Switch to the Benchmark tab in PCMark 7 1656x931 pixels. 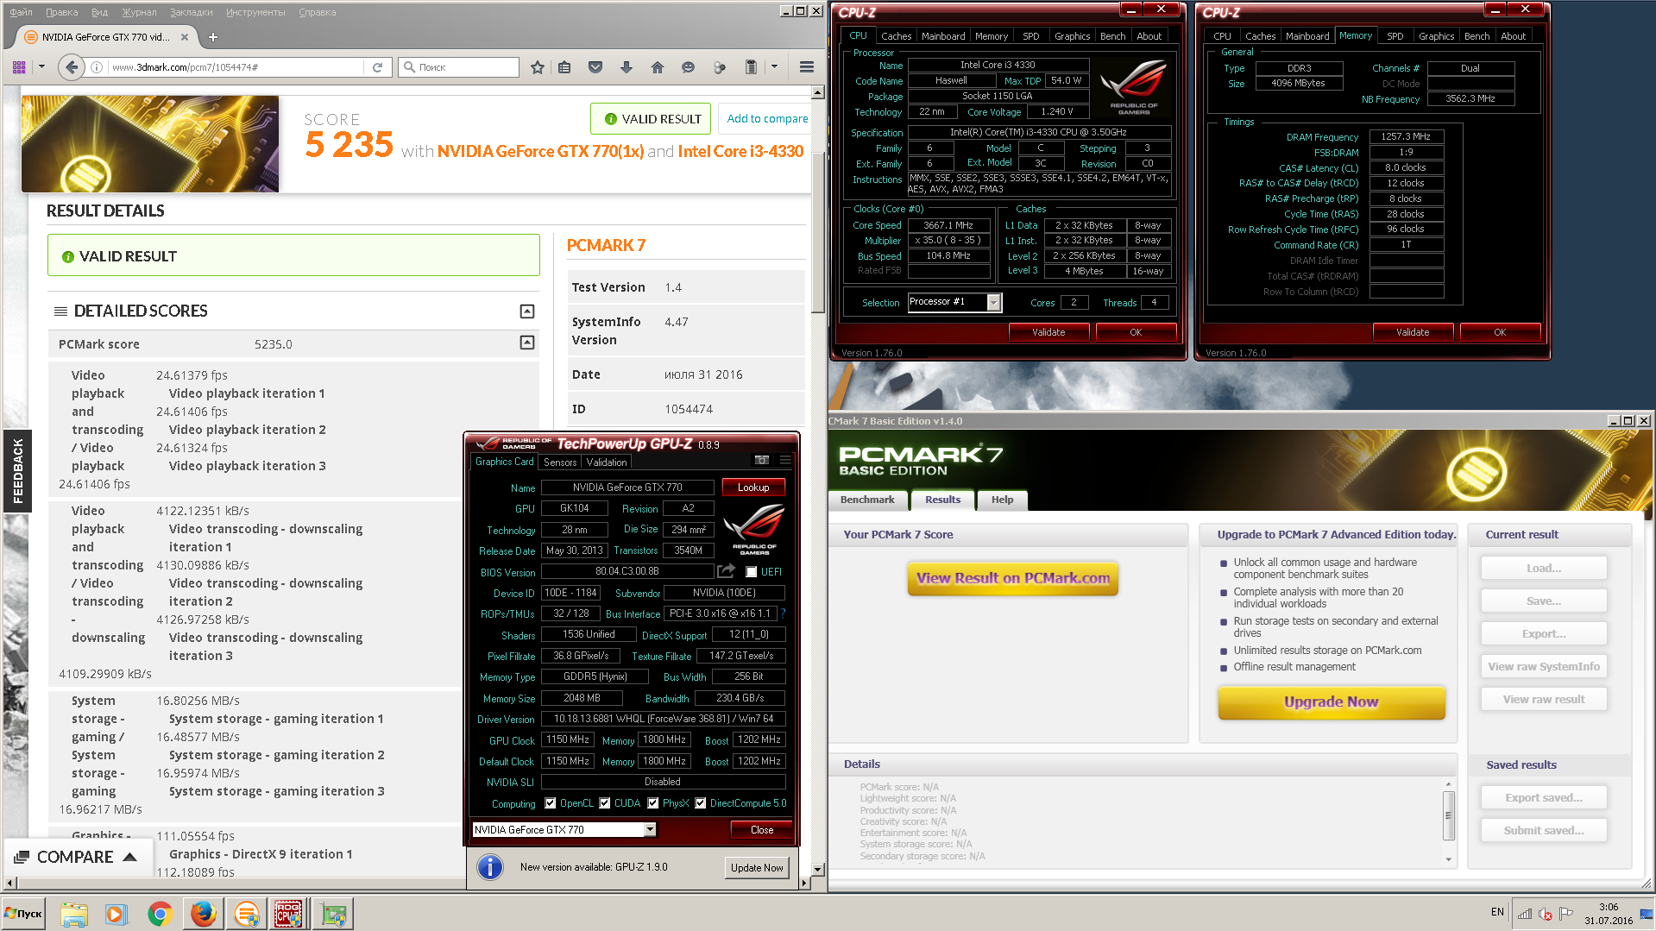867,500
